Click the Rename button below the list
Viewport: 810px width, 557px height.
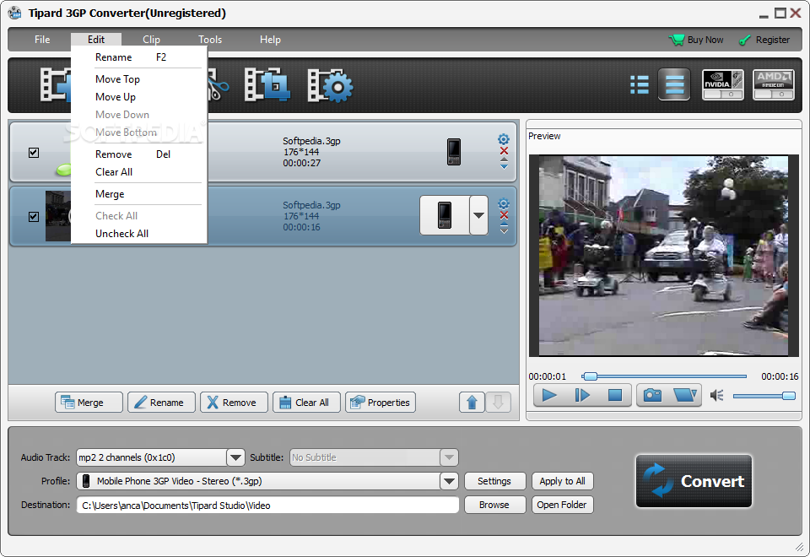coord(162,402)
